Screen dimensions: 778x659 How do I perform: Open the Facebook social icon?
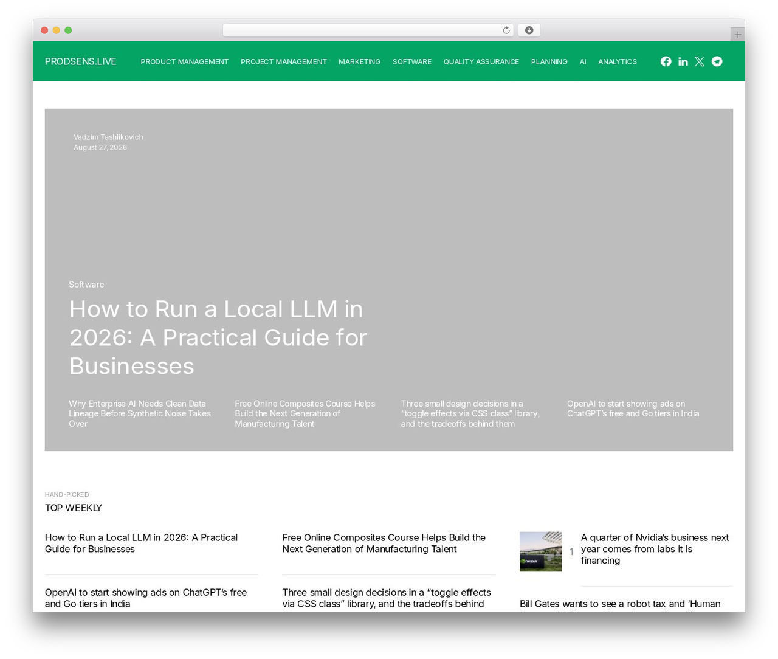[x=666, y=61]
